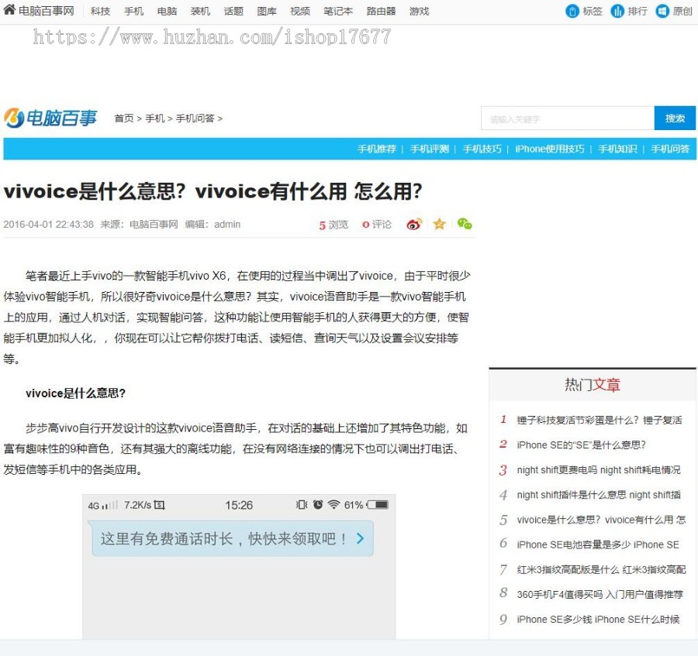Click the article title heading
698x656 pixels.
[213, 191]
